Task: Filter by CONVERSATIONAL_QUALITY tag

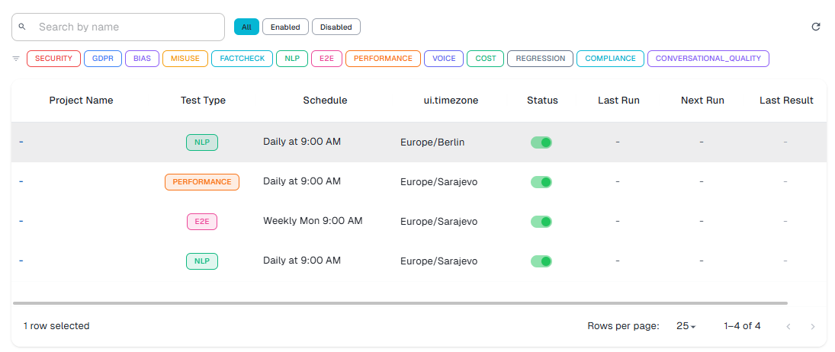Action: point(708,59)
